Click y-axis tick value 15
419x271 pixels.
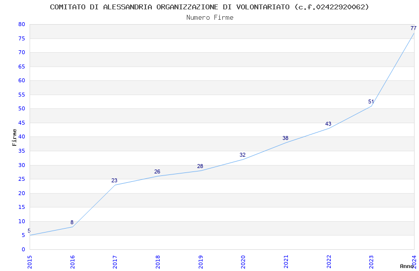pyautogui.click(x=22, y=207)
